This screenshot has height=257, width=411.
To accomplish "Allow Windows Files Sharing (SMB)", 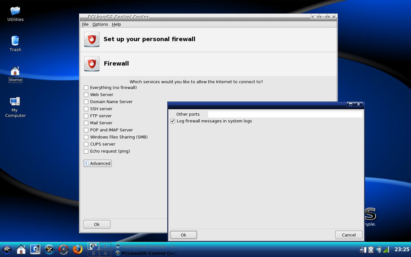I will point(86,137).
